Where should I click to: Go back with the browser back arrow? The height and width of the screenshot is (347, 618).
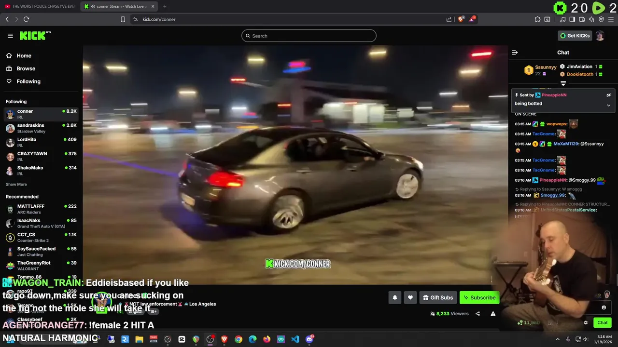click(x=7, y=19)
